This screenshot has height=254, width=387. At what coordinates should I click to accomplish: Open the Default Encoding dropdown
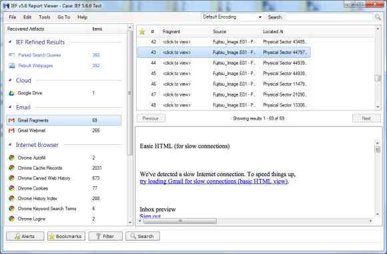point(232,17)
